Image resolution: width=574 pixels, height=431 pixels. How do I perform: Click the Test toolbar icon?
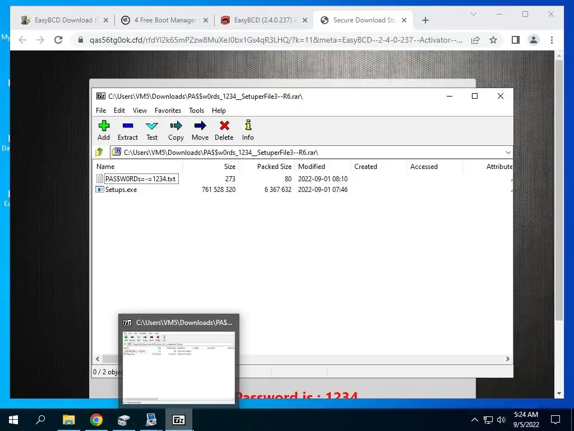tap(152, 126)
